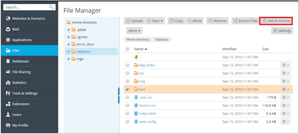
Task: Click the Applications gear icon
Action: 8,40
